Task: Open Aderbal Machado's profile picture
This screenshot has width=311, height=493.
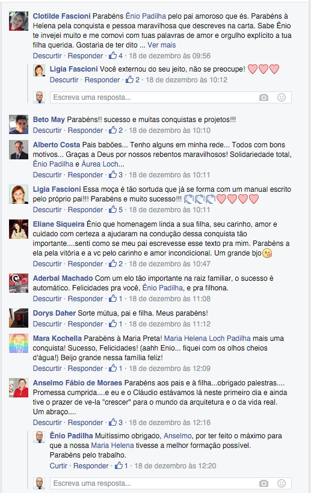Action: tap(19, 283)
